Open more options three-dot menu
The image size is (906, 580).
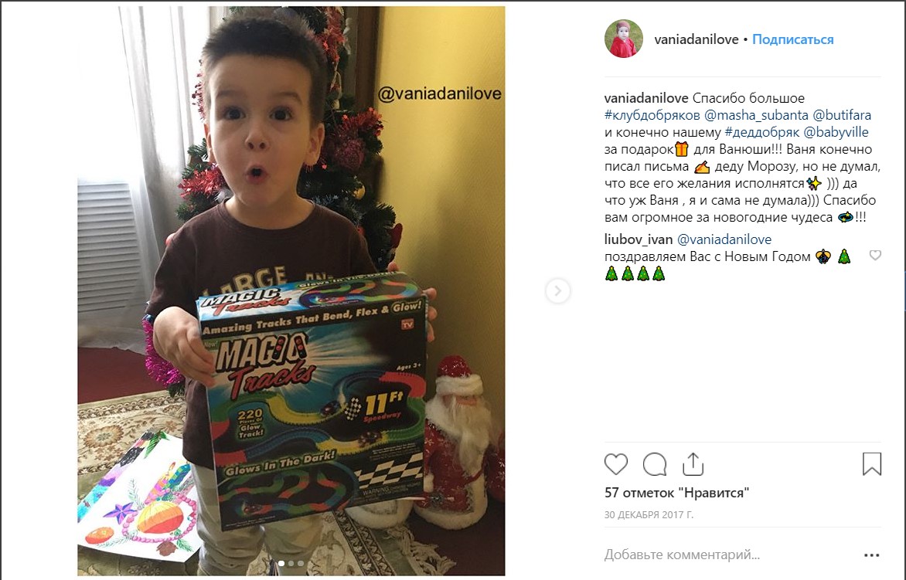(x=872, y=555)
